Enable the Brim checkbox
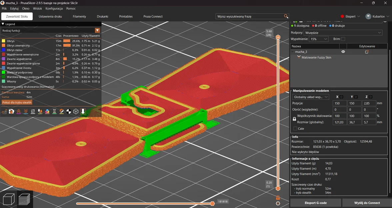Image resolution: width=392 pixels, height=208 pixels. pyautogui.click(x=343, y=39)
